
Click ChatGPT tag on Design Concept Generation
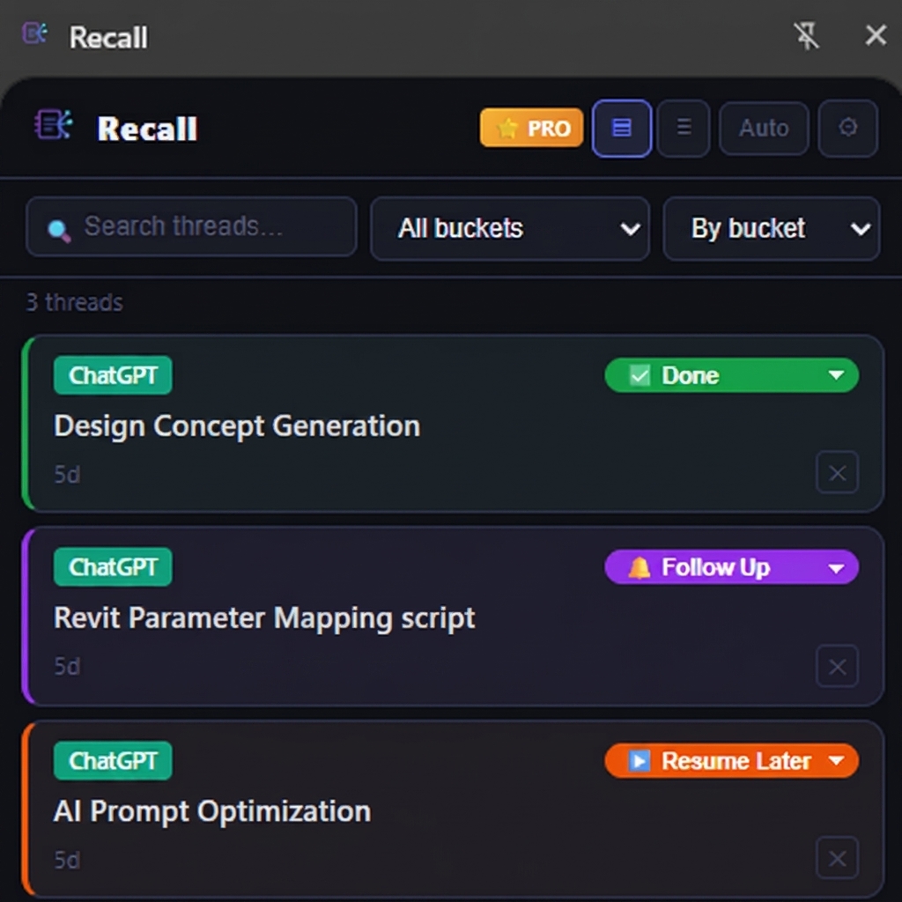pos(113,375)
